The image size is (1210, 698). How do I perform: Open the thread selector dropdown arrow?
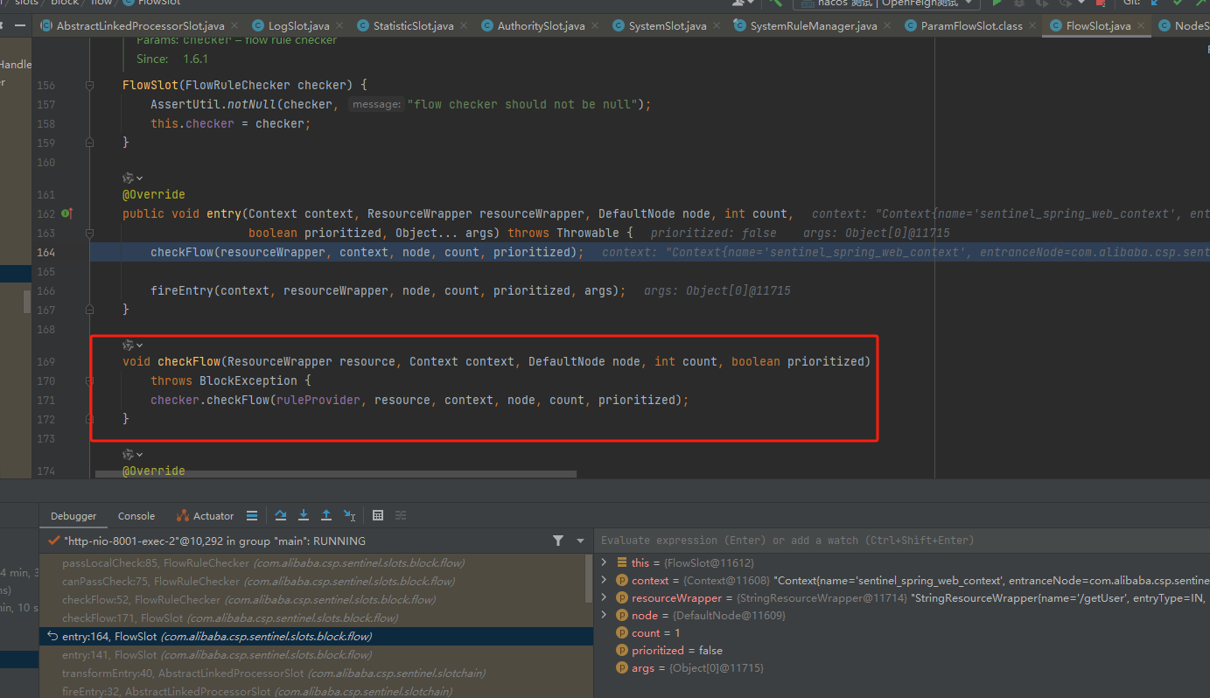(x=580, y=541)
